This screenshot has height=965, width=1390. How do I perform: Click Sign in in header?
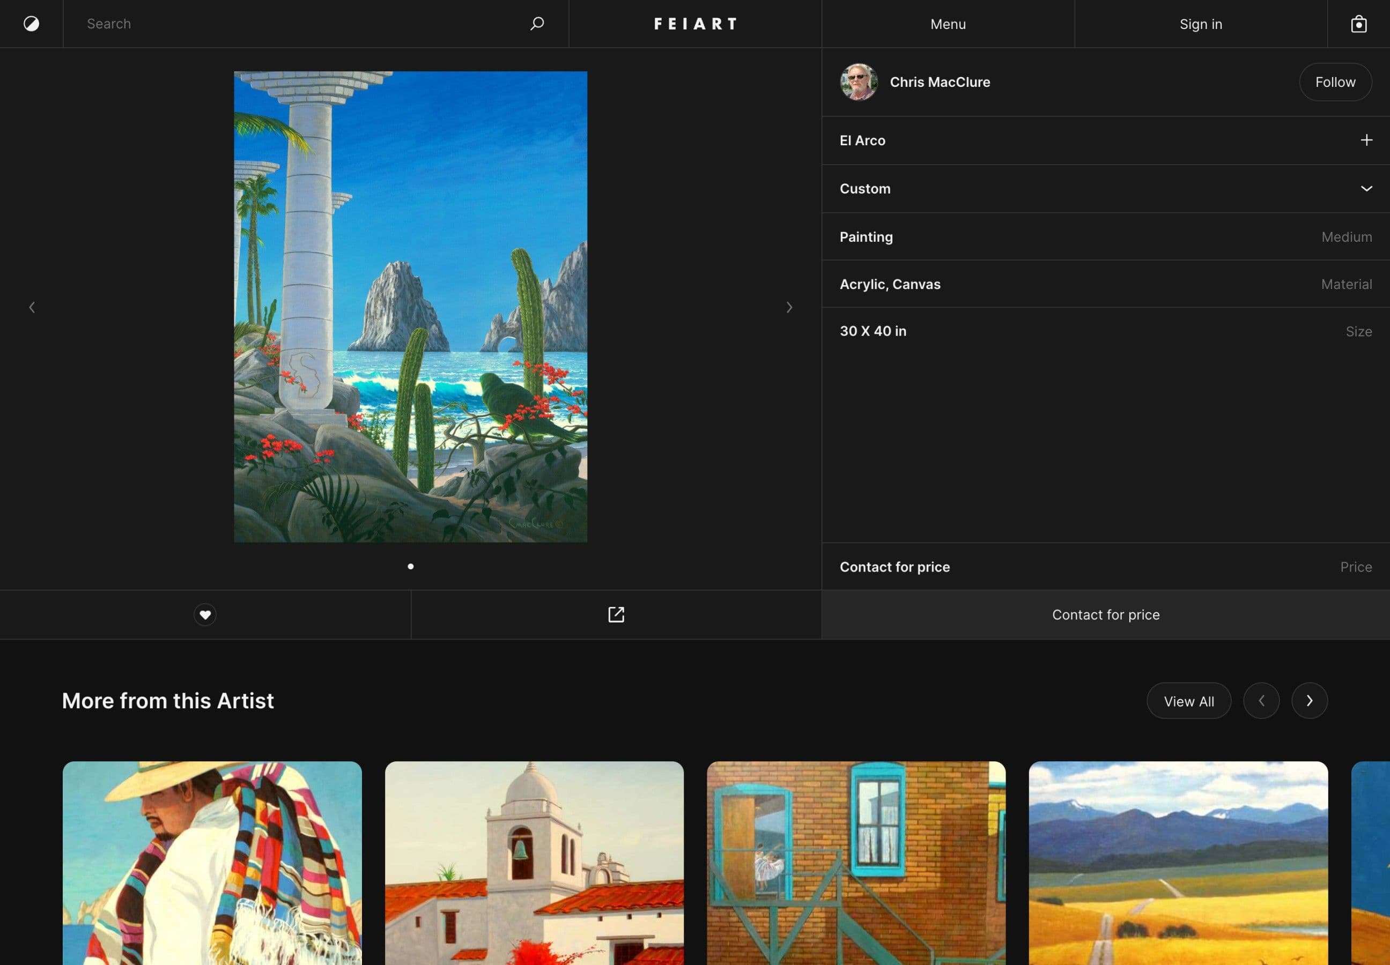(1200, 24)
